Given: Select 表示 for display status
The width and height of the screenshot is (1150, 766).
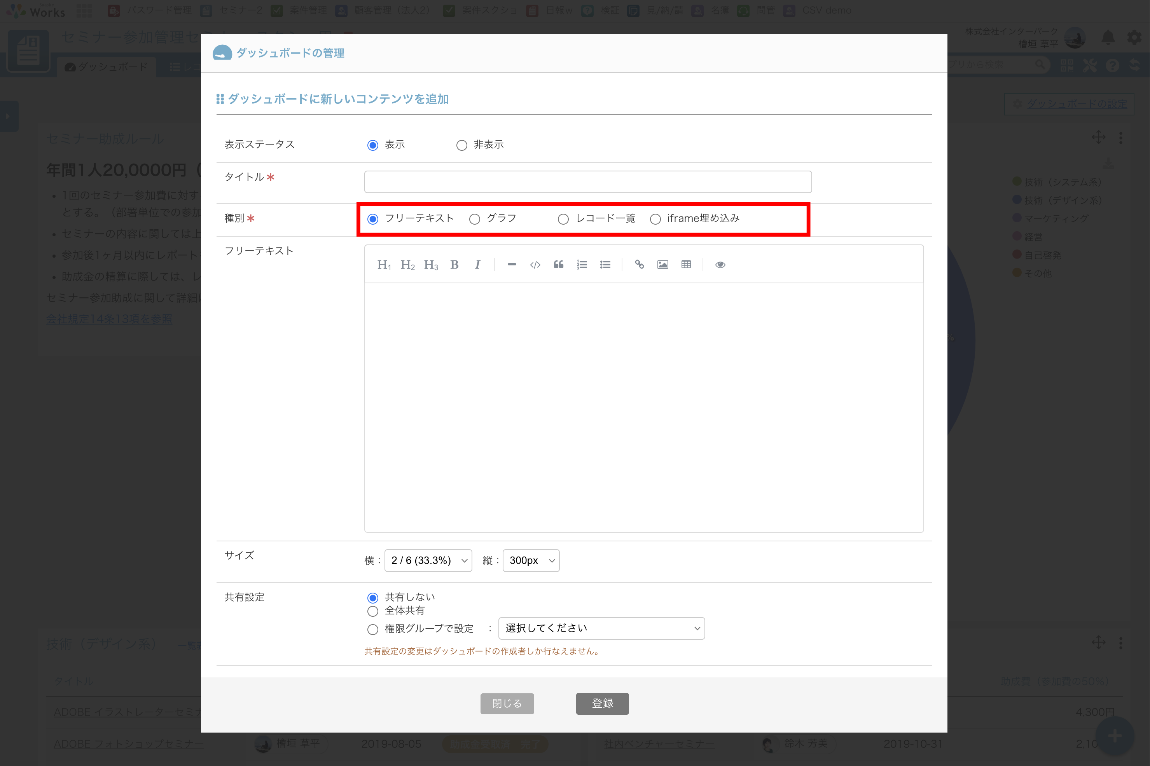Looking at the screenshot, I should point(373,146).
